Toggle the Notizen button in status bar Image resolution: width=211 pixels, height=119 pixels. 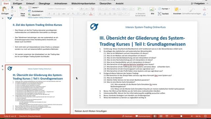click(127, 116)
